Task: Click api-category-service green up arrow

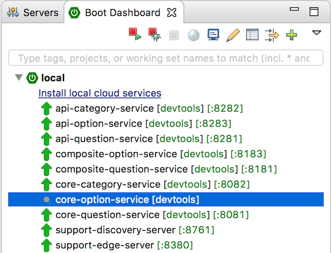Action: (46, 108)
